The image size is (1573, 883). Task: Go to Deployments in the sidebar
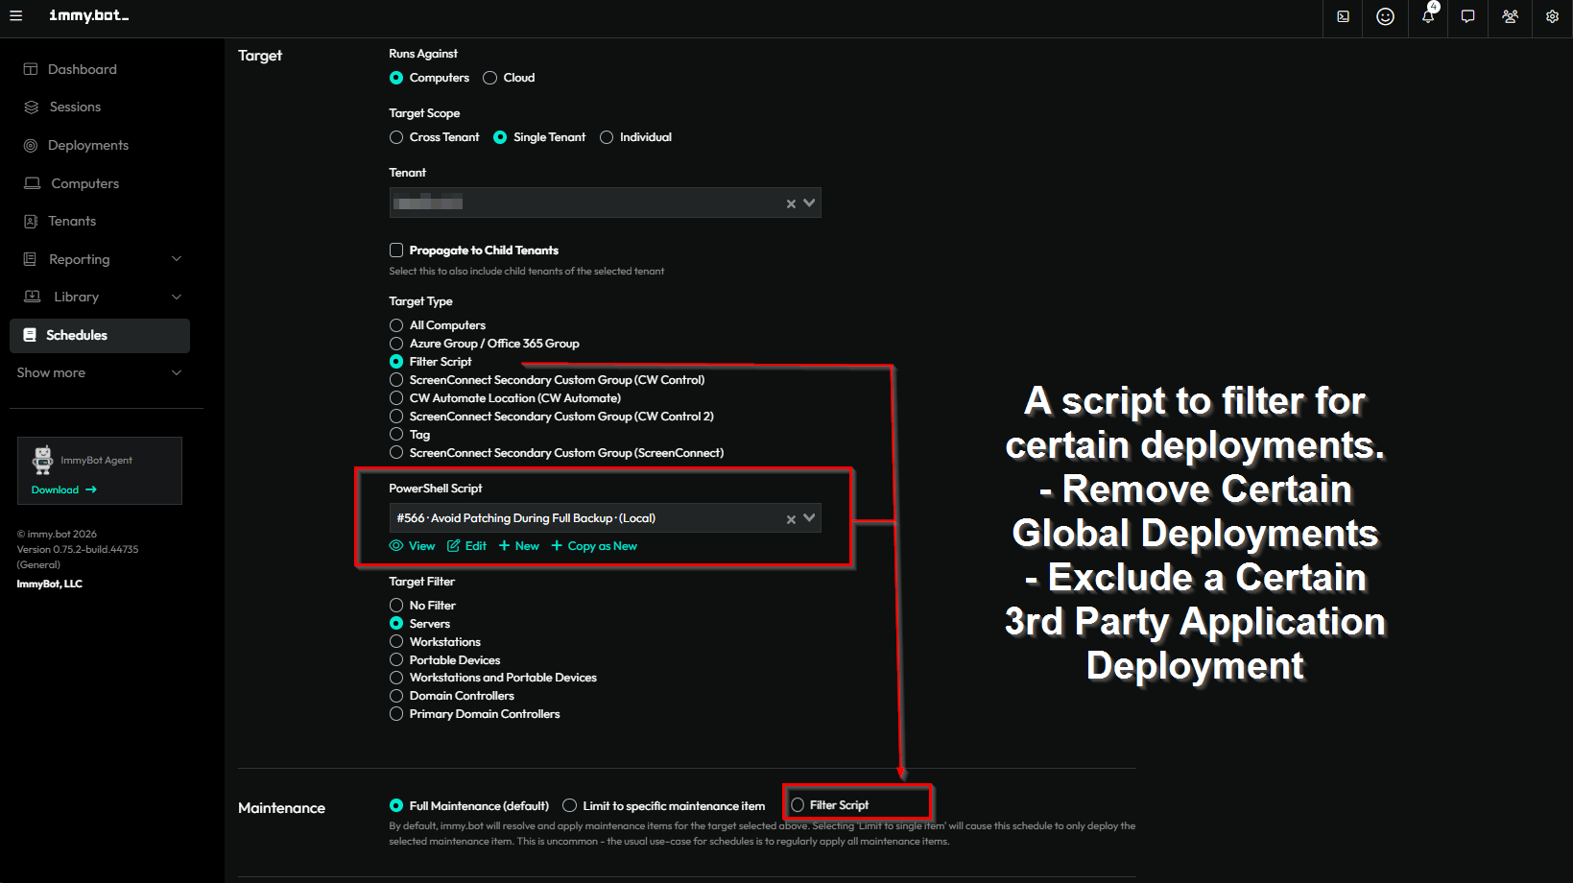coord(87,145)
